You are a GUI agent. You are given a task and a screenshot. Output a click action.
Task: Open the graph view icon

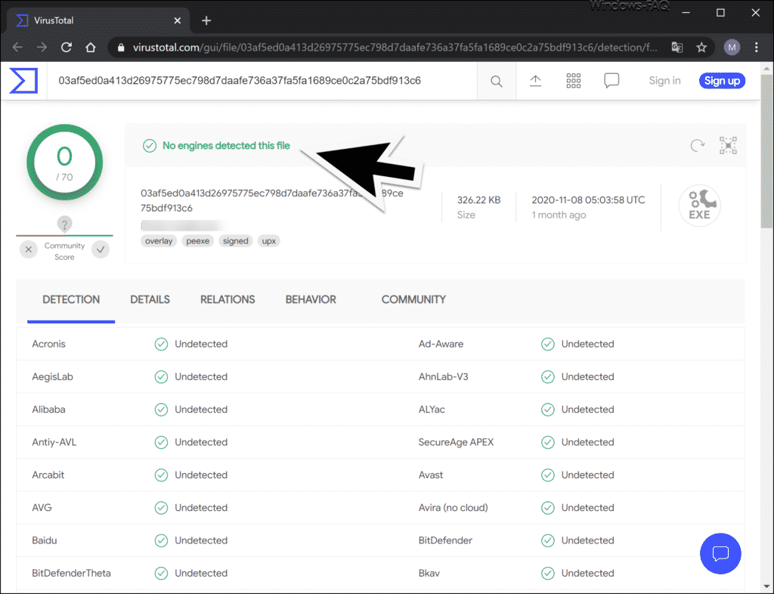tap(728, 146)
